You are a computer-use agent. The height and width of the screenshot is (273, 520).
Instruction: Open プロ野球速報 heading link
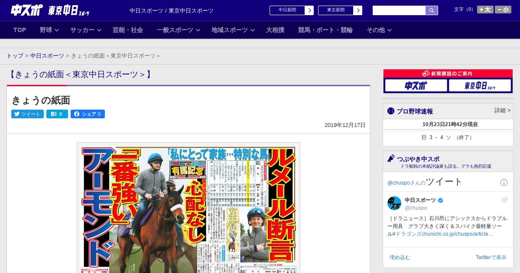tap(415, 111)
